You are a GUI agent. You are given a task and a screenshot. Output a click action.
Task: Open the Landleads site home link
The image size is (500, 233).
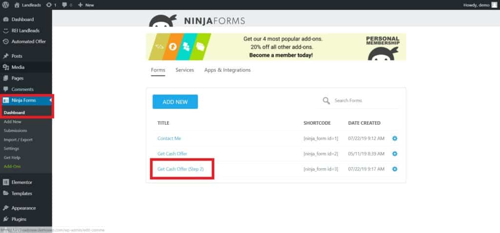27,5
